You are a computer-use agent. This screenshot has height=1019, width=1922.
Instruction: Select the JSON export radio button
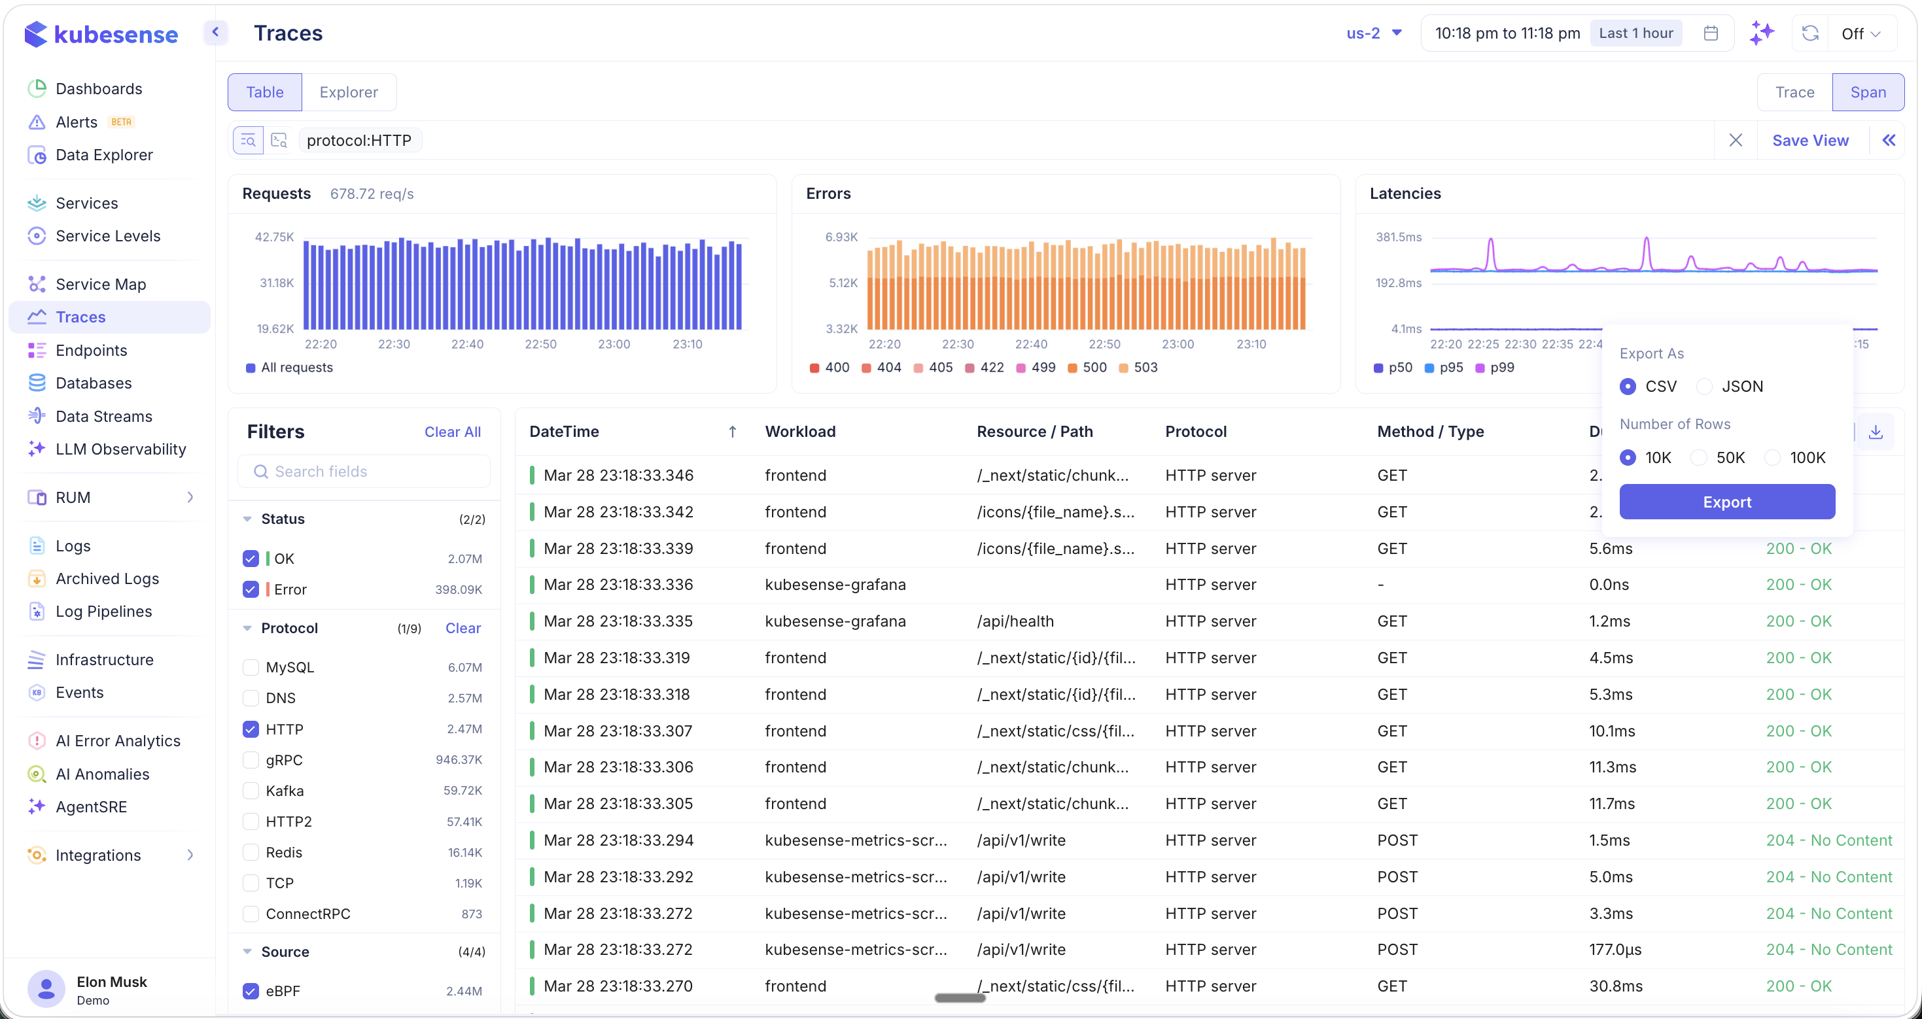coord(1705,386)
